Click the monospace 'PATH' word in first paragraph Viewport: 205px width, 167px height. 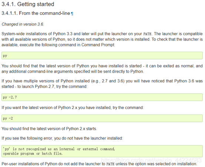[147, 34]
